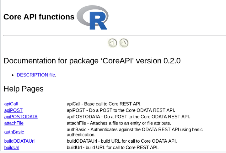Click the buildODATAUrl link
The width and height of the screenshot is (226, 153).
19,141
